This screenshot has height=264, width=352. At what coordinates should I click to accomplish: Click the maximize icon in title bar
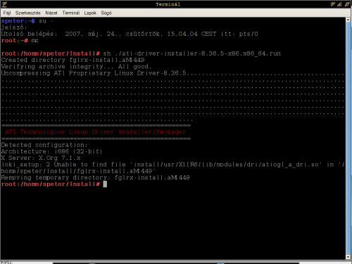coord(339,4)
